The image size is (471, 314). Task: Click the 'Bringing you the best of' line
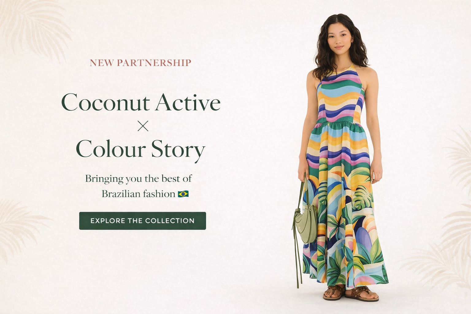coord(139,178)
